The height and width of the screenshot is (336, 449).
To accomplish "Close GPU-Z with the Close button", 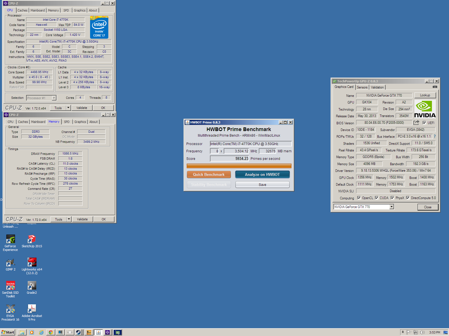I will click(428, 207).
